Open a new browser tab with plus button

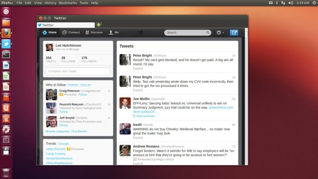pyautogui.click(x=98, y=25)
